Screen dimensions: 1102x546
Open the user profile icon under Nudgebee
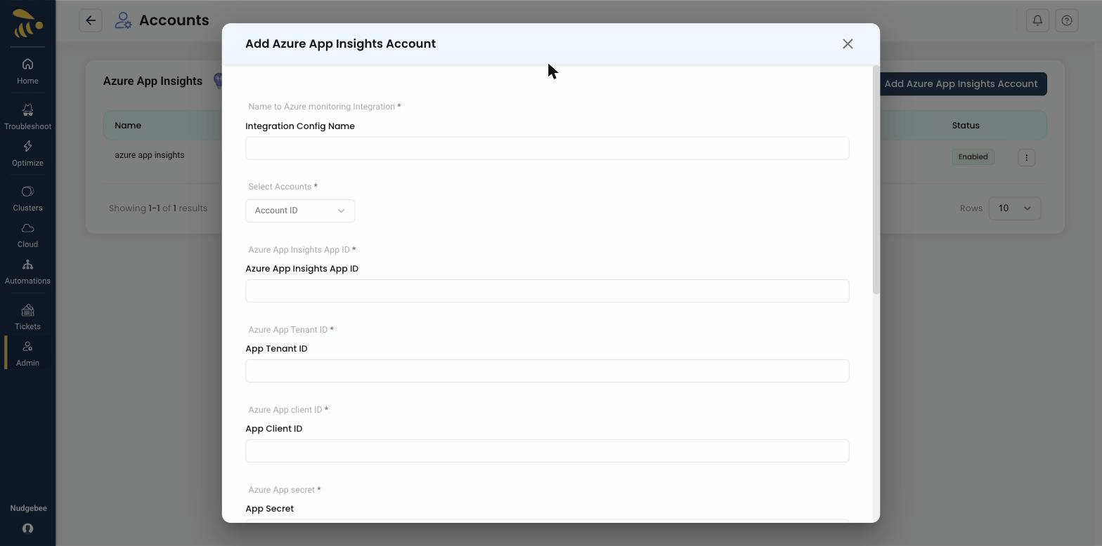pyautogui.click(x=27, y=528)
